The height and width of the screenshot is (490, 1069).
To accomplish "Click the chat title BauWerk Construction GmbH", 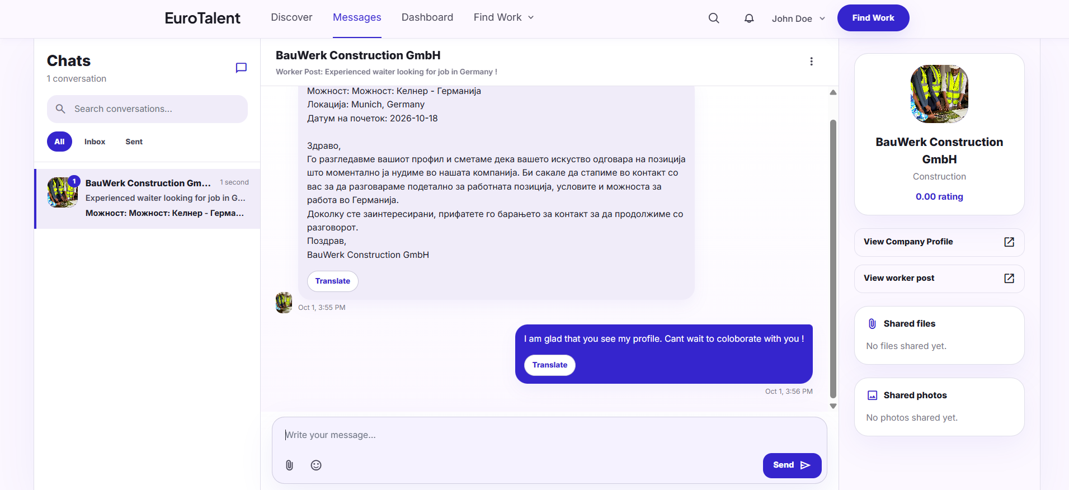I will 358,55.
